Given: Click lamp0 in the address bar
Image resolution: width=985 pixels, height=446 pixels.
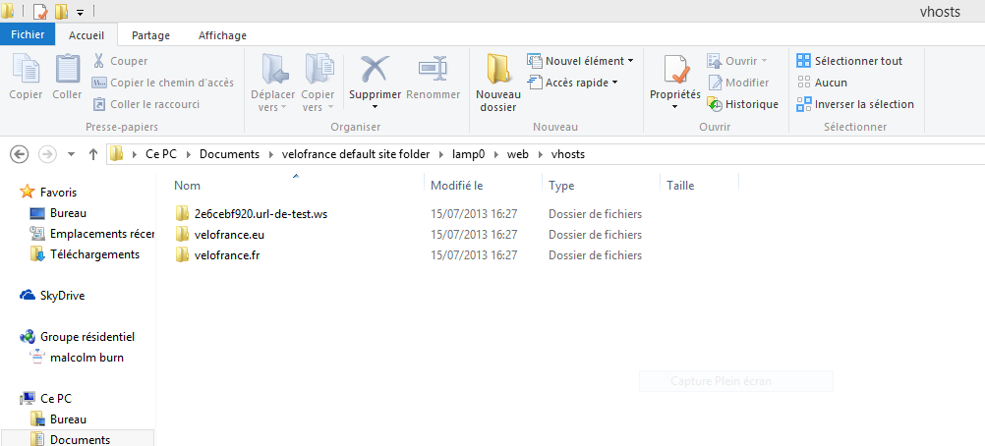Looking at the screenshot, I should 469,154.
